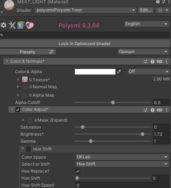Open Color Adjust three-dot menu
Viewport: 171px width, 188px height.
(x=167, y=110)
